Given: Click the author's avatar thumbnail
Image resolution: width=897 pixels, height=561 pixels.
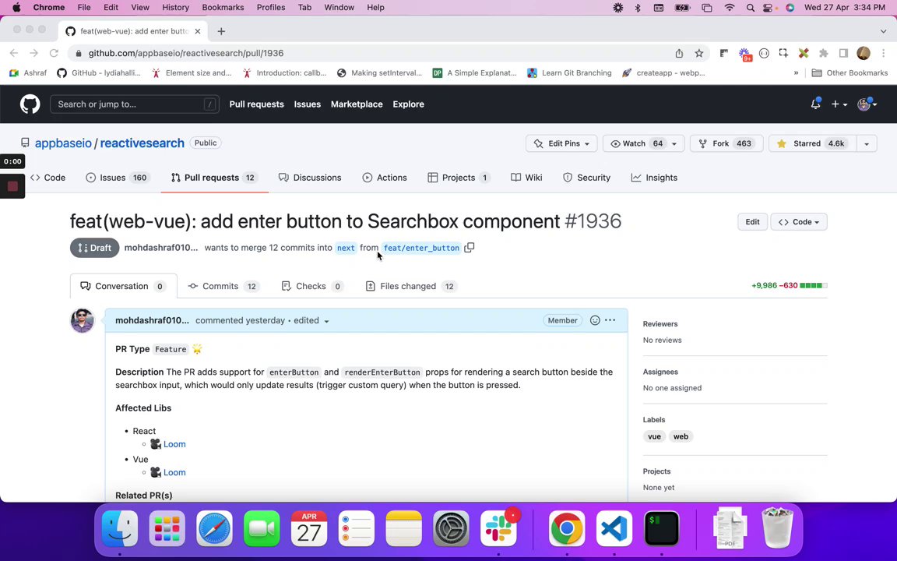Looking at the screenshot, I should (82, 320).
